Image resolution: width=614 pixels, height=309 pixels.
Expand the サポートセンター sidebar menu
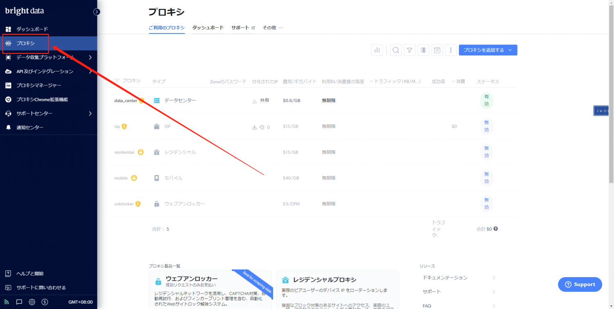[x=48, y=113]
